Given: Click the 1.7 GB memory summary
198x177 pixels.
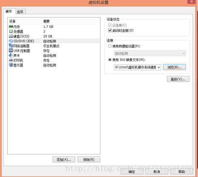Looking at the screenshot, I should tap(48, 26).
